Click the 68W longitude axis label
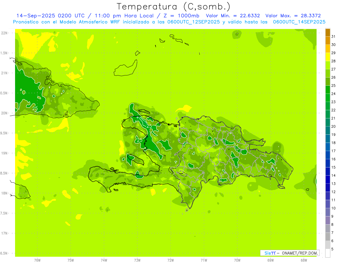341x264 pixels. click(303, 260)
